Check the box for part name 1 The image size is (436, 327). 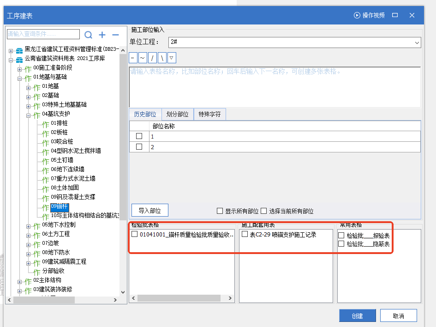tap(139, 136)
